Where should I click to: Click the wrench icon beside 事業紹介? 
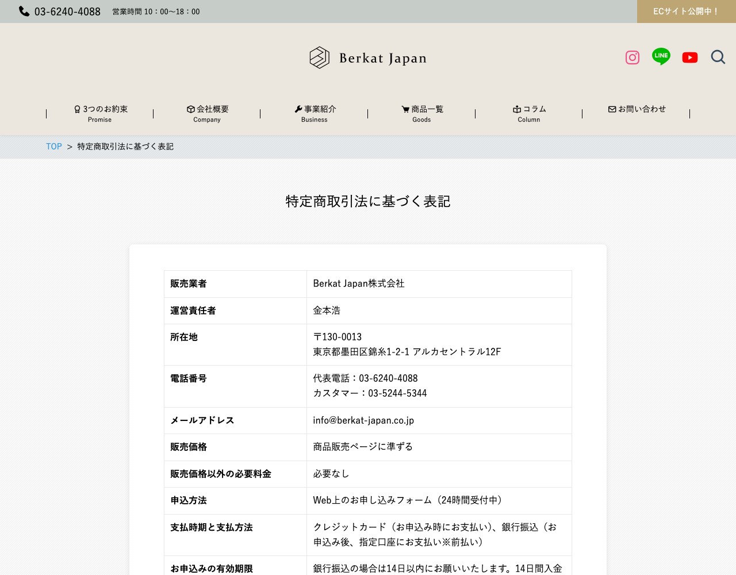298,109
